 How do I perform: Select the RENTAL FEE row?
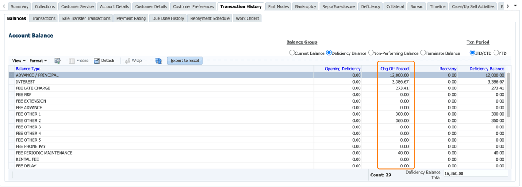click(x=257, y=159)
